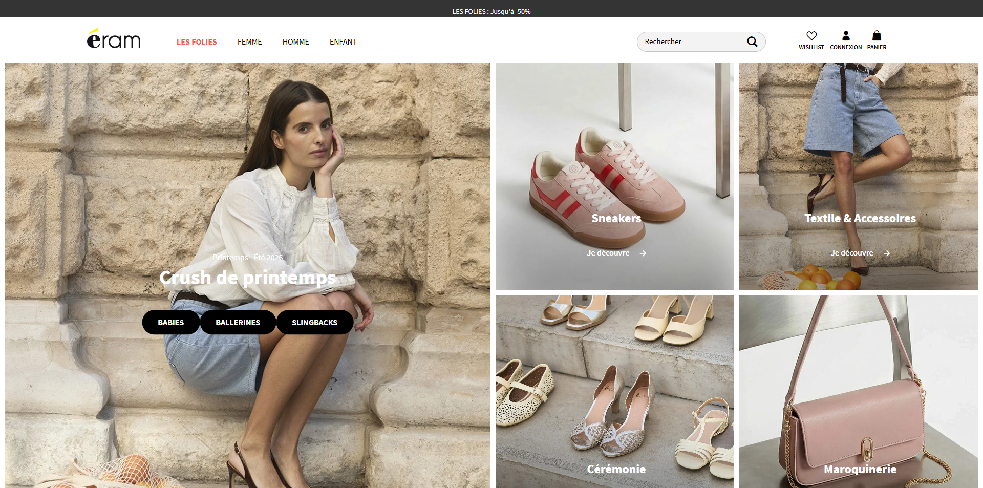Click the arrow beside Sneakers Je découvre
The height and width of the screenshot is (488, 983).
[643, 253]
